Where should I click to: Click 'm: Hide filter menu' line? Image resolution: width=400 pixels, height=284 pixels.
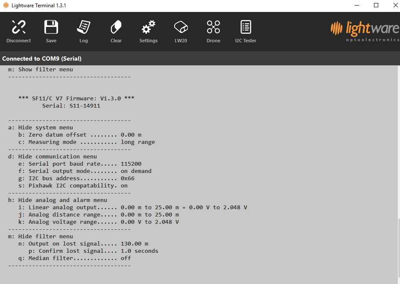40,237
